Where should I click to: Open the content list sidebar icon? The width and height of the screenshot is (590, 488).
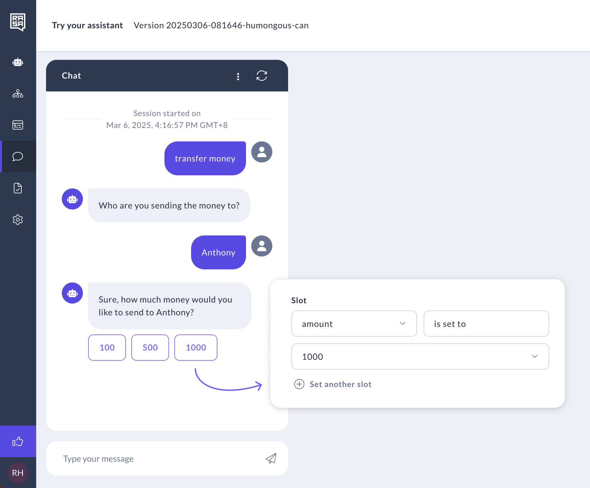[x=18, y=125]
